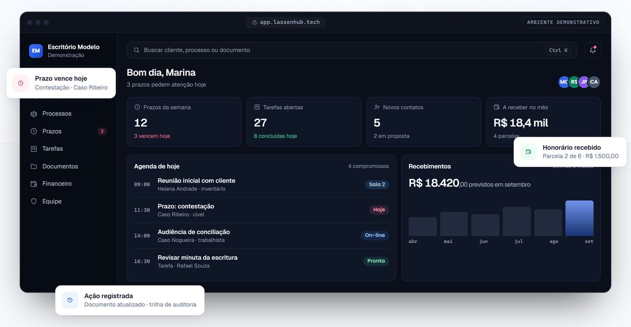Click the 'Sala 2' tag
The height and width of the screenshot is (327, 631).
[x=377, y=184]
